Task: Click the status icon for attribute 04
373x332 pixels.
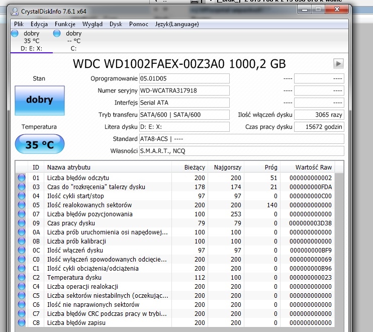Action: point(22,196)
